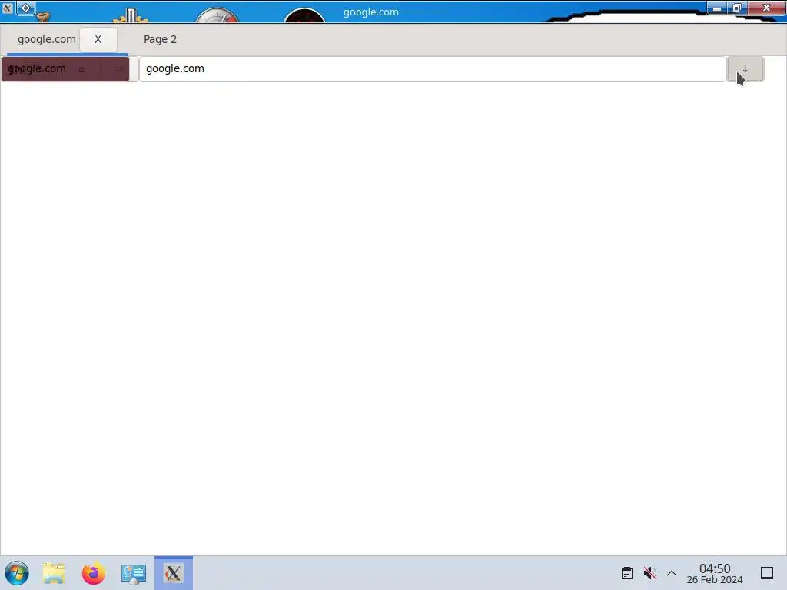Open the 04:50 clock calendar
Viewport: 787px width, 590px height.
pyautogui.click(x=715, y=573)
